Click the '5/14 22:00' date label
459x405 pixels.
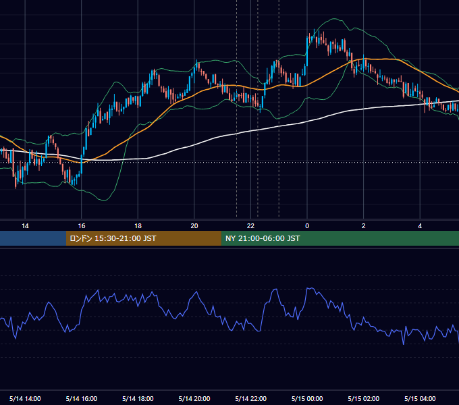click(251, 398)
